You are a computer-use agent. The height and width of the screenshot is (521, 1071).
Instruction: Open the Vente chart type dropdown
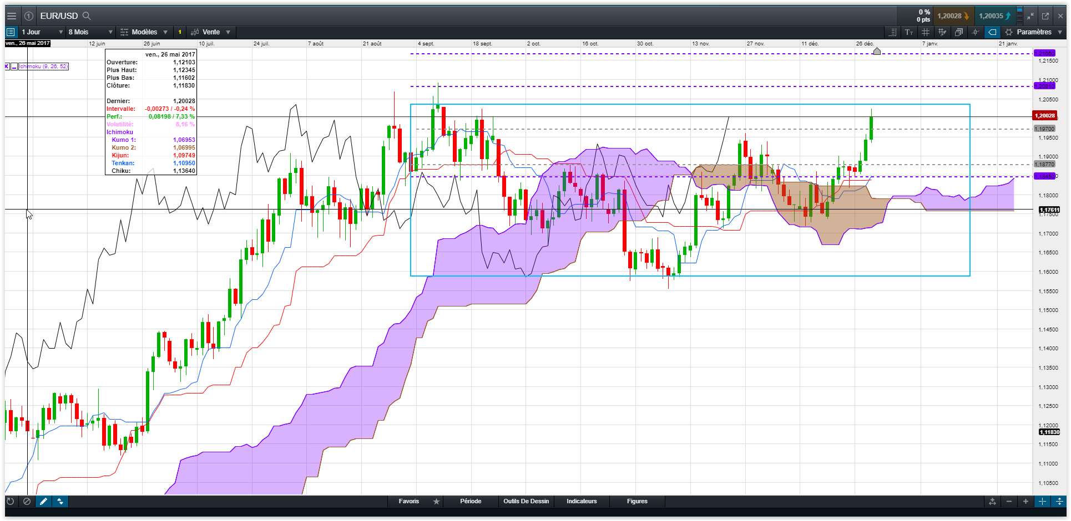pyautogui.click(x=210, y=32)
